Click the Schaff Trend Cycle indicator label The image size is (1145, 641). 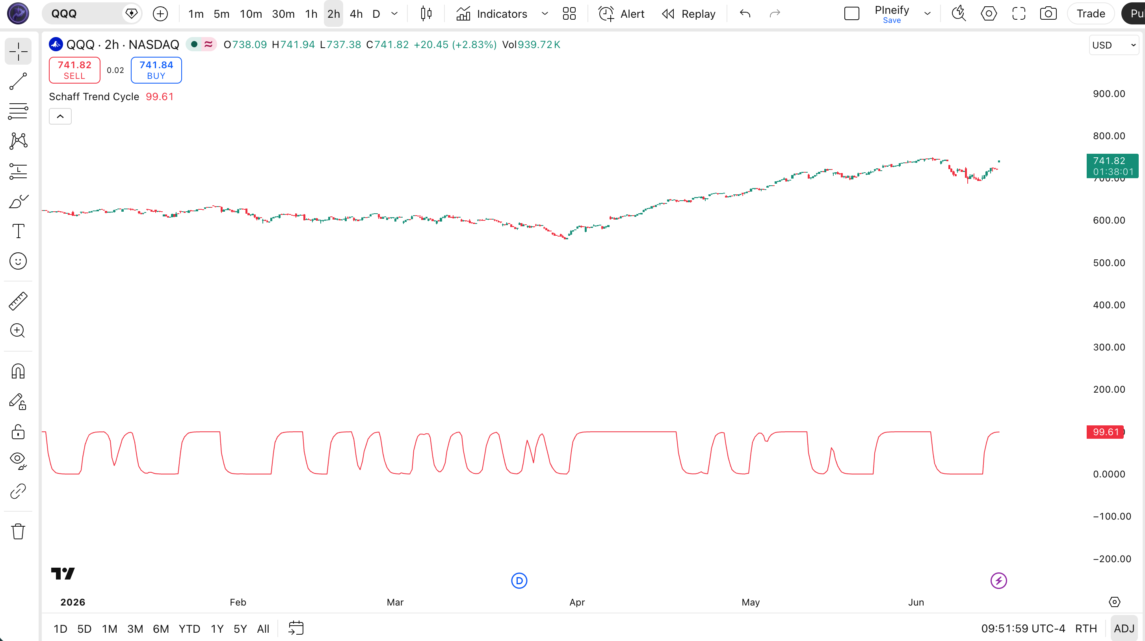coord(94,97)
